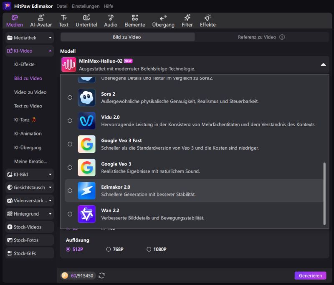334x285 pixels.
Task: Click the refresh credits icon
Action: click(x=101, y=275)
